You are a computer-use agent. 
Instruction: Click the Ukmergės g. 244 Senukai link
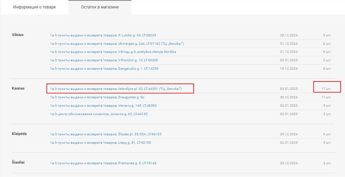[117, 43]
